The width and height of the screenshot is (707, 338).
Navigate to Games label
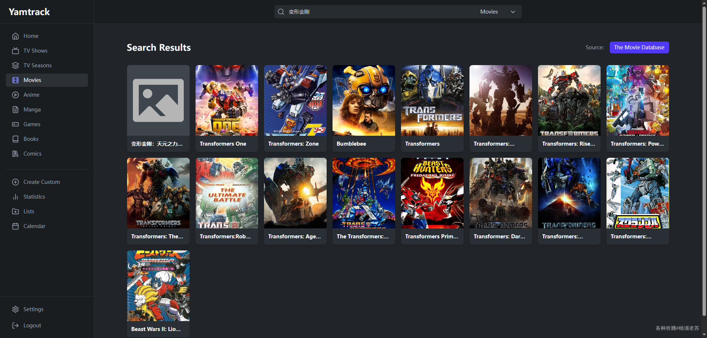(32, 124)
